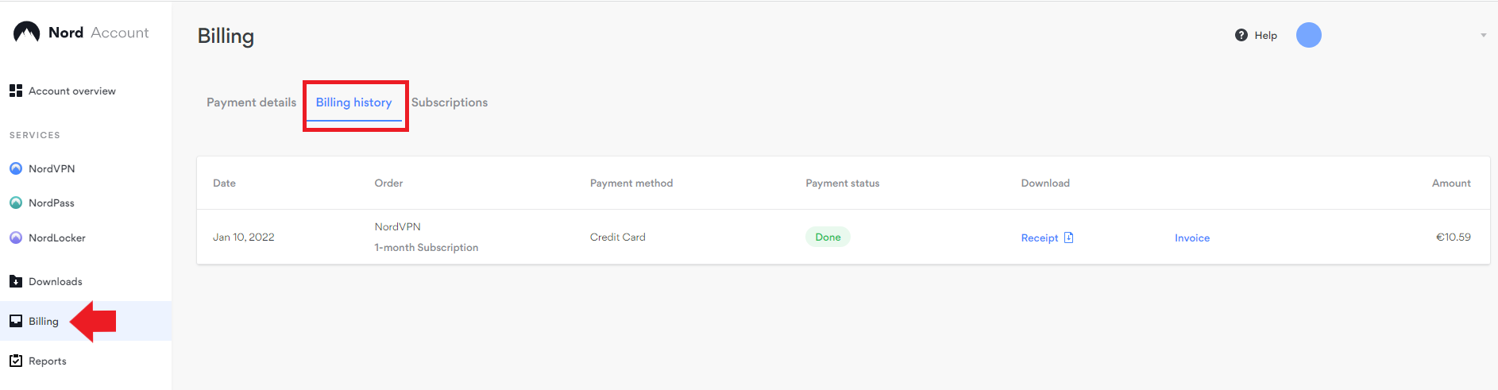
Task: Click the NordLocker service icon
Action: (x=16, y=237)
